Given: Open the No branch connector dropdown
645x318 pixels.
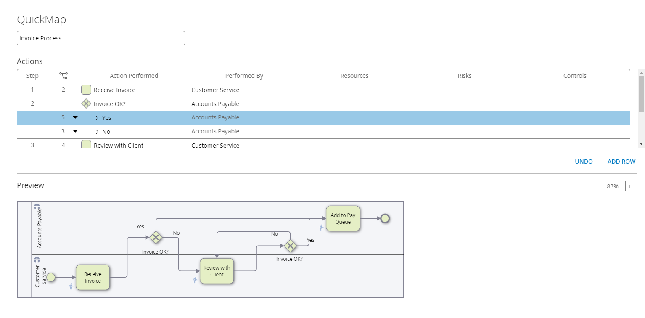Looking at the screenshot, I should [75, 131].
